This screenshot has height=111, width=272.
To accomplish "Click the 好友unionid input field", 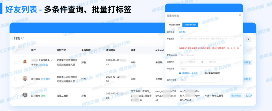I will tap(210, 55).
